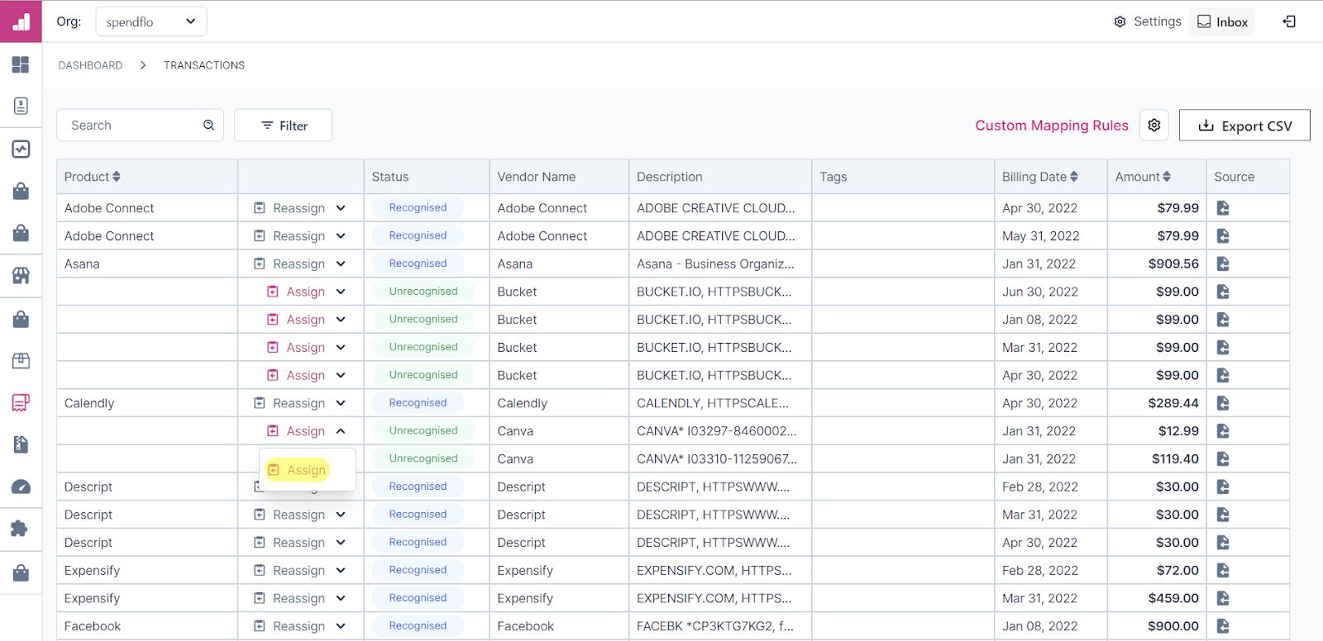Open the activity monitor icon in the sidebar
Screen dimensions: 1323x641
pos(21,149)
